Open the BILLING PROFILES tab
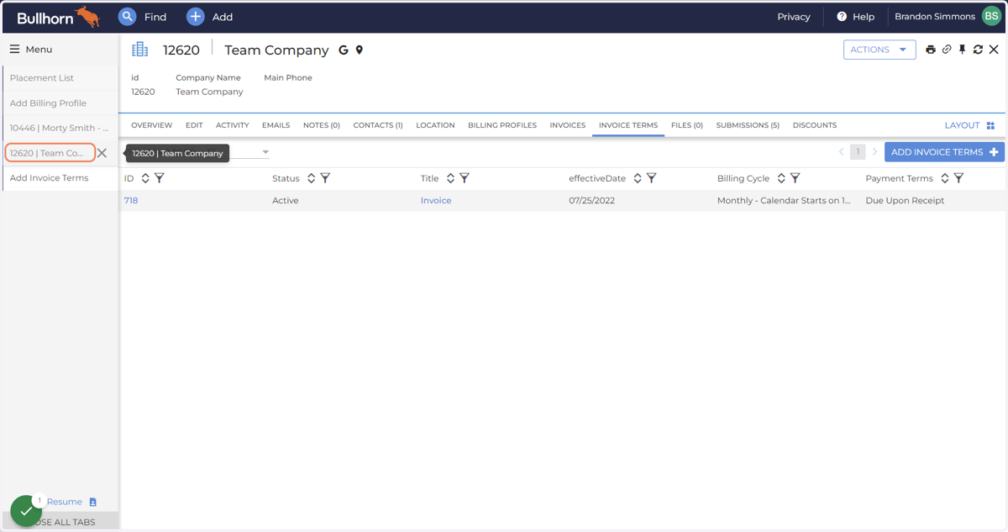The image size is (1008, 532). pos(502,125)
